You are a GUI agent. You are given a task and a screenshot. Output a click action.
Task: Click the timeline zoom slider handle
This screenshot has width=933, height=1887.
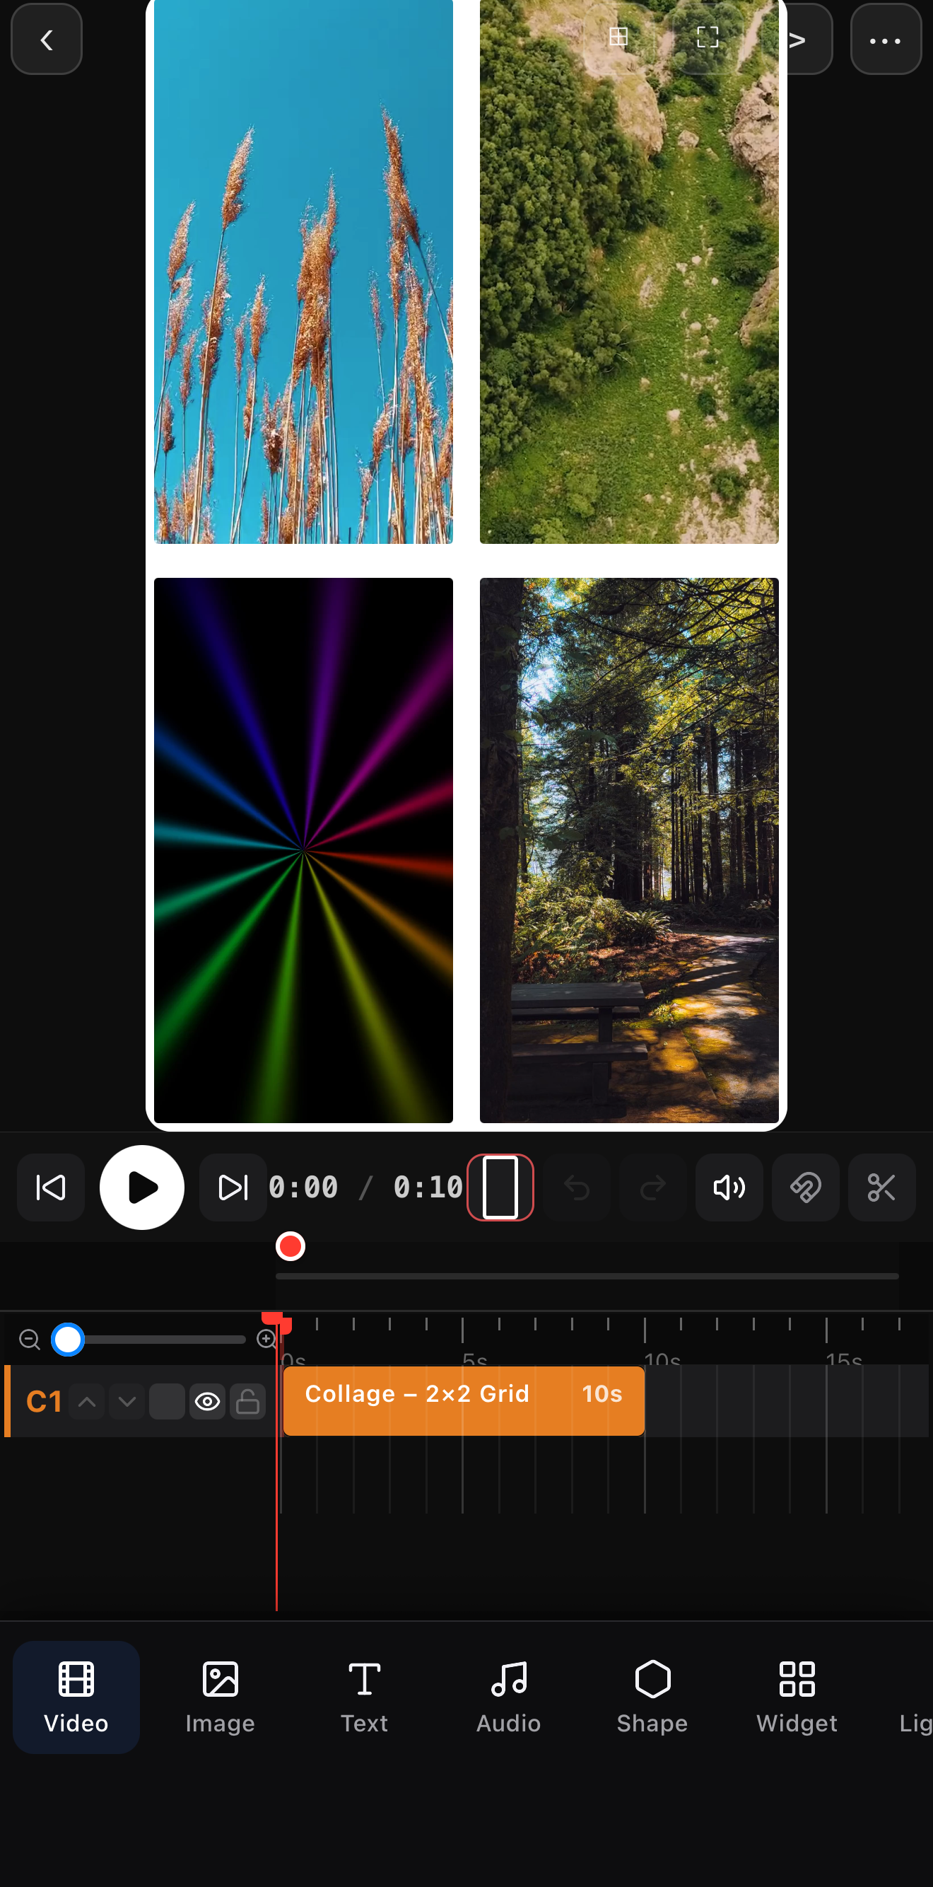coord(68,1340)
